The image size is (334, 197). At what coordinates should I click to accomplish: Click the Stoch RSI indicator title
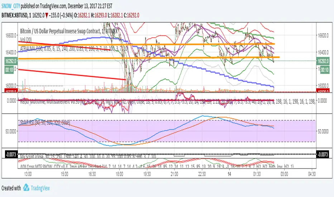click(45, 122)
